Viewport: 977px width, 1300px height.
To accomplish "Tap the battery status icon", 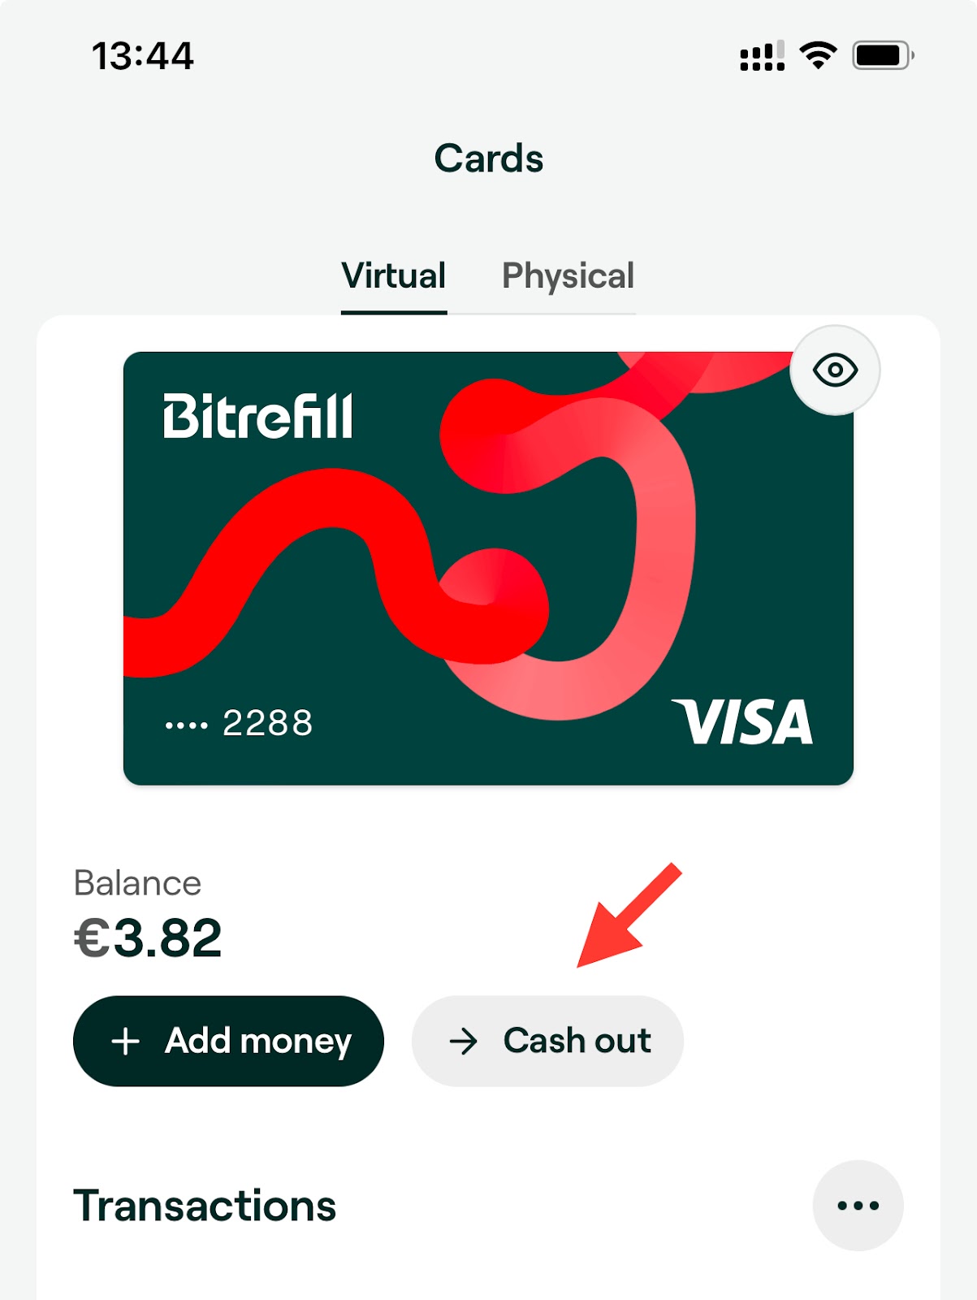I will pos(883,55).
